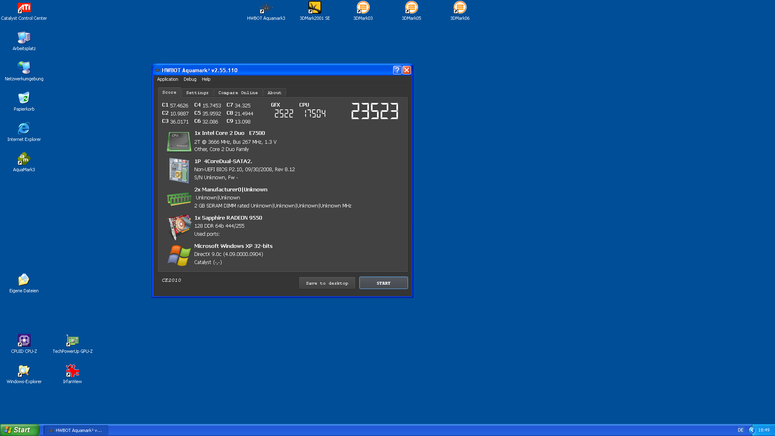Click '1P 4CoreDual-SATA2.' motherboard text
Viewport: 775px width, 436px height.
coord(223,161)
